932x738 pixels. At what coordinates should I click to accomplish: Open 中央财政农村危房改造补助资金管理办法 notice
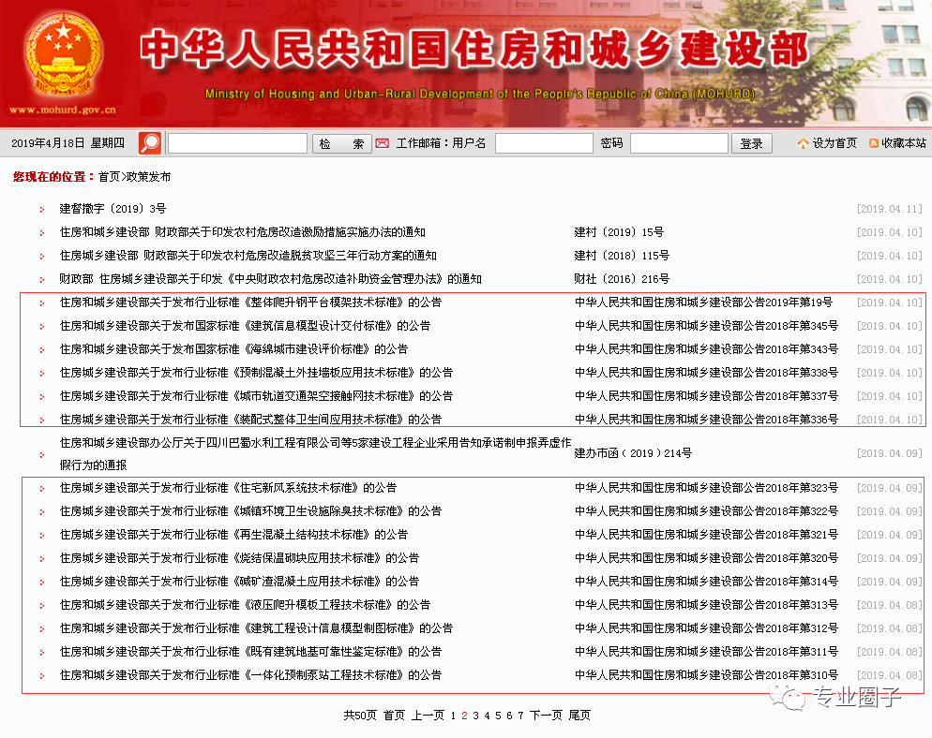270,279
